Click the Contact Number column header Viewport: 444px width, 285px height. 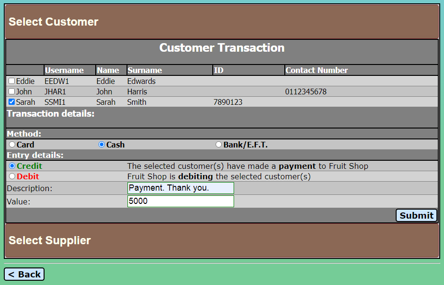point(317,70)
